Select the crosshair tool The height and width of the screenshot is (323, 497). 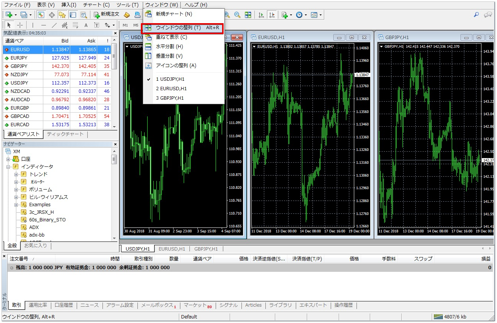pos(20,25)
